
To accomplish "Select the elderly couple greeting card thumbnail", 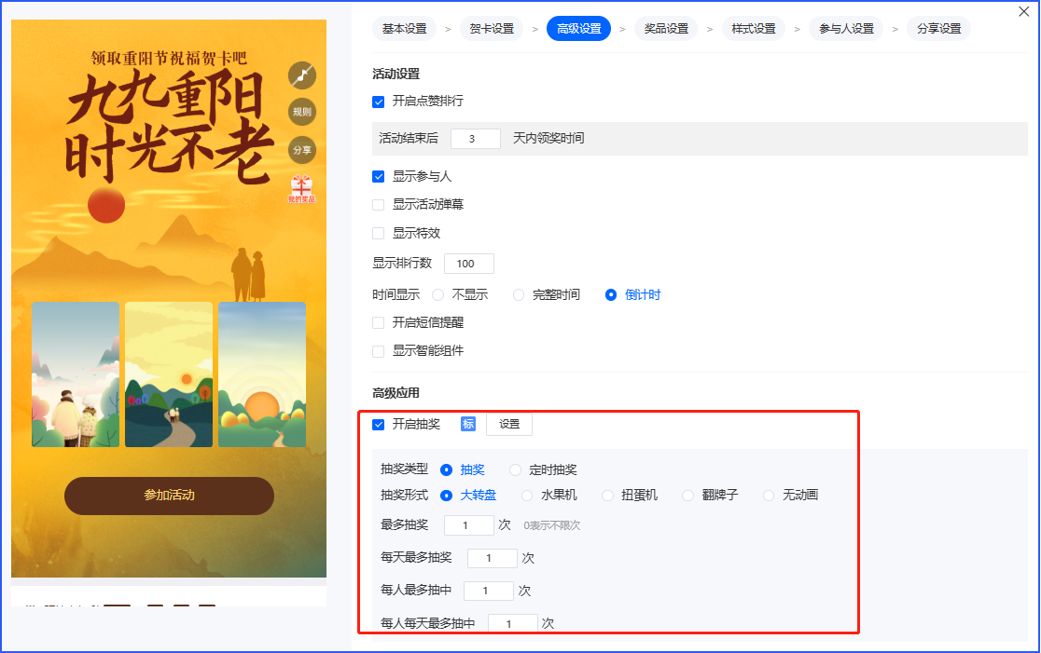I will click(76, 374).
